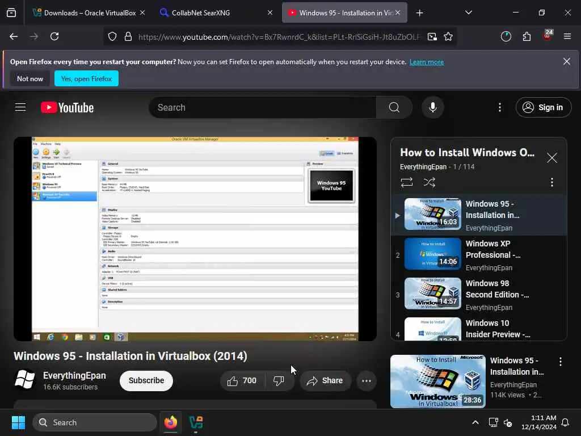Open muted volume tray icon

coord(508,422)
